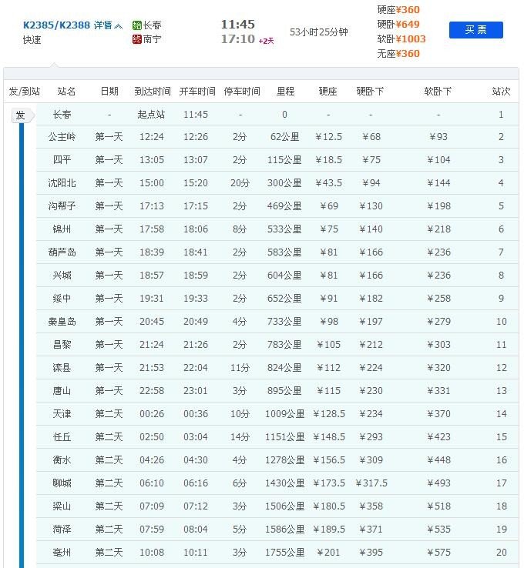Viewport: 524px width, 568px height.
Task: Click ¥317.5 hard sleeper price for 聊城
Action: (371, 483)
